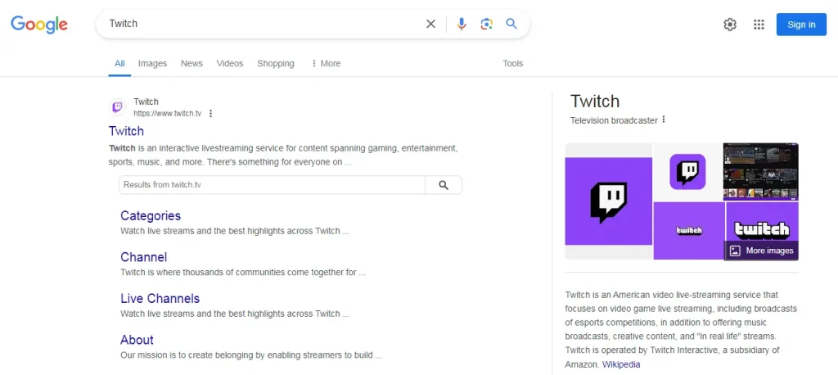838x375 pixels.
Task: Clear the search box with X icon
Action: 430,24
